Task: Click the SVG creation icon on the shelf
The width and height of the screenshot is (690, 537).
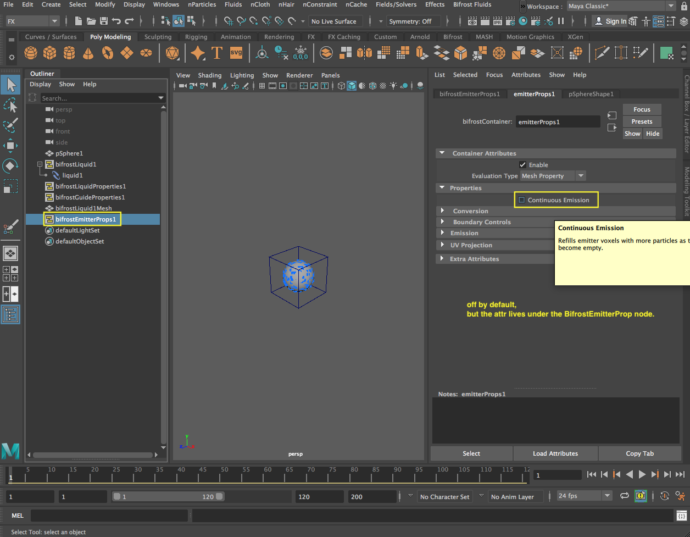Action: [236, 53]
